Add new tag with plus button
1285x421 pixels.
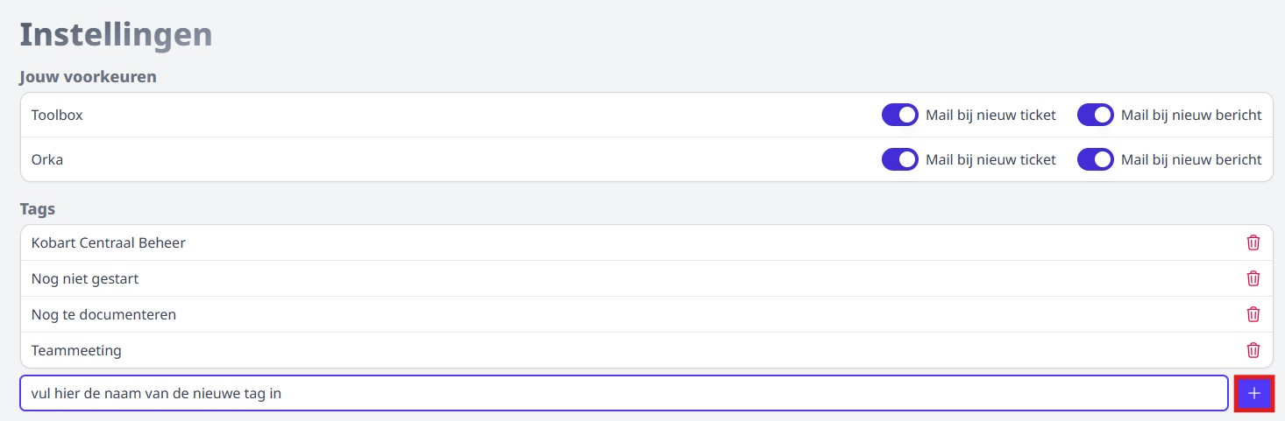[1254, 394]
